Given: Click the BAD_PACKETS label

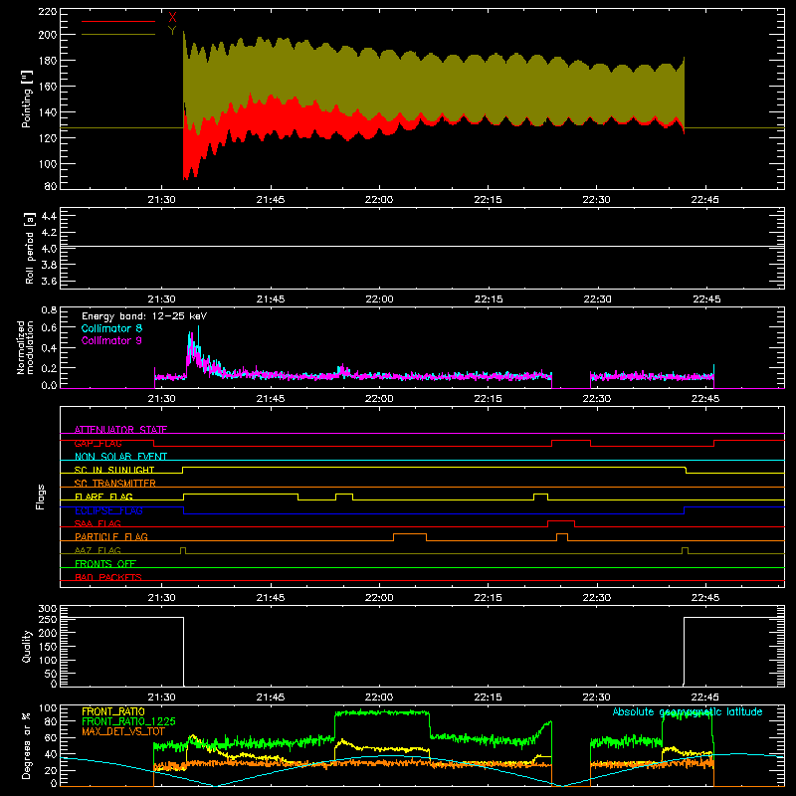Looking at the screenshot, I should pyautogui.click(x=108, y=577).
